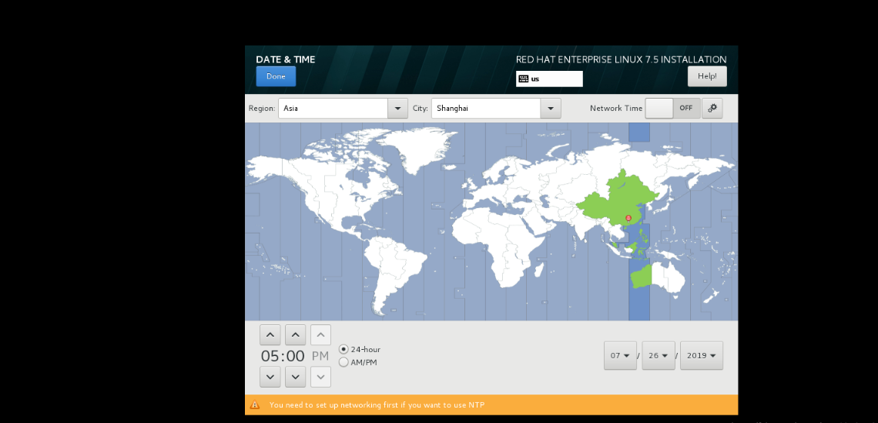Select the Asia region text field
Image resolution: width=878 pixels, height=423 pixels.
click(x=333, y=108)
